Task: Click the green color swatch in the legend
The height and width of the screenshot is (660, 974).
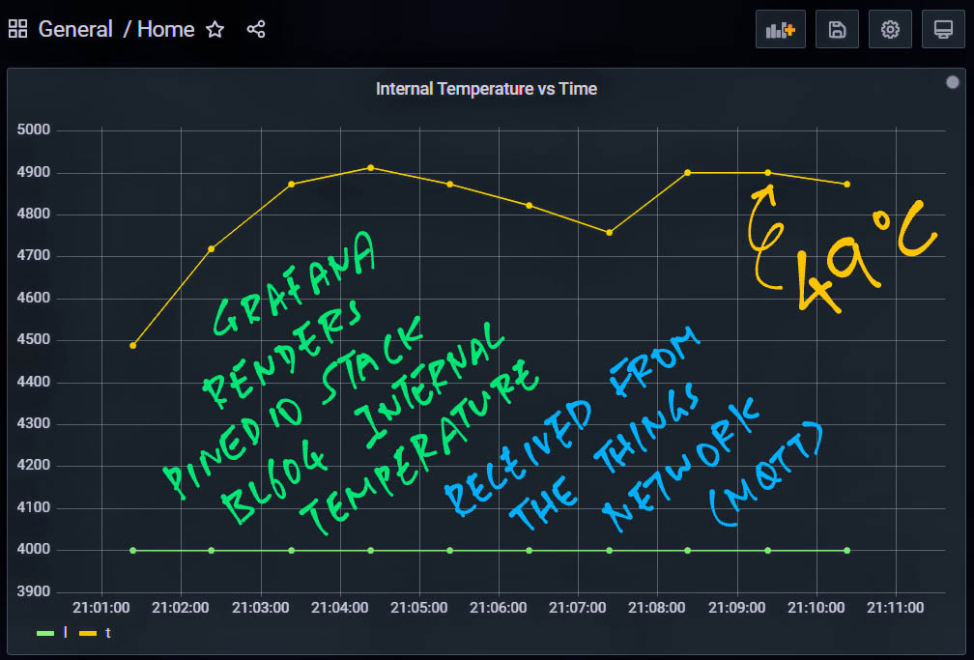Action: (x=45, y=633)
